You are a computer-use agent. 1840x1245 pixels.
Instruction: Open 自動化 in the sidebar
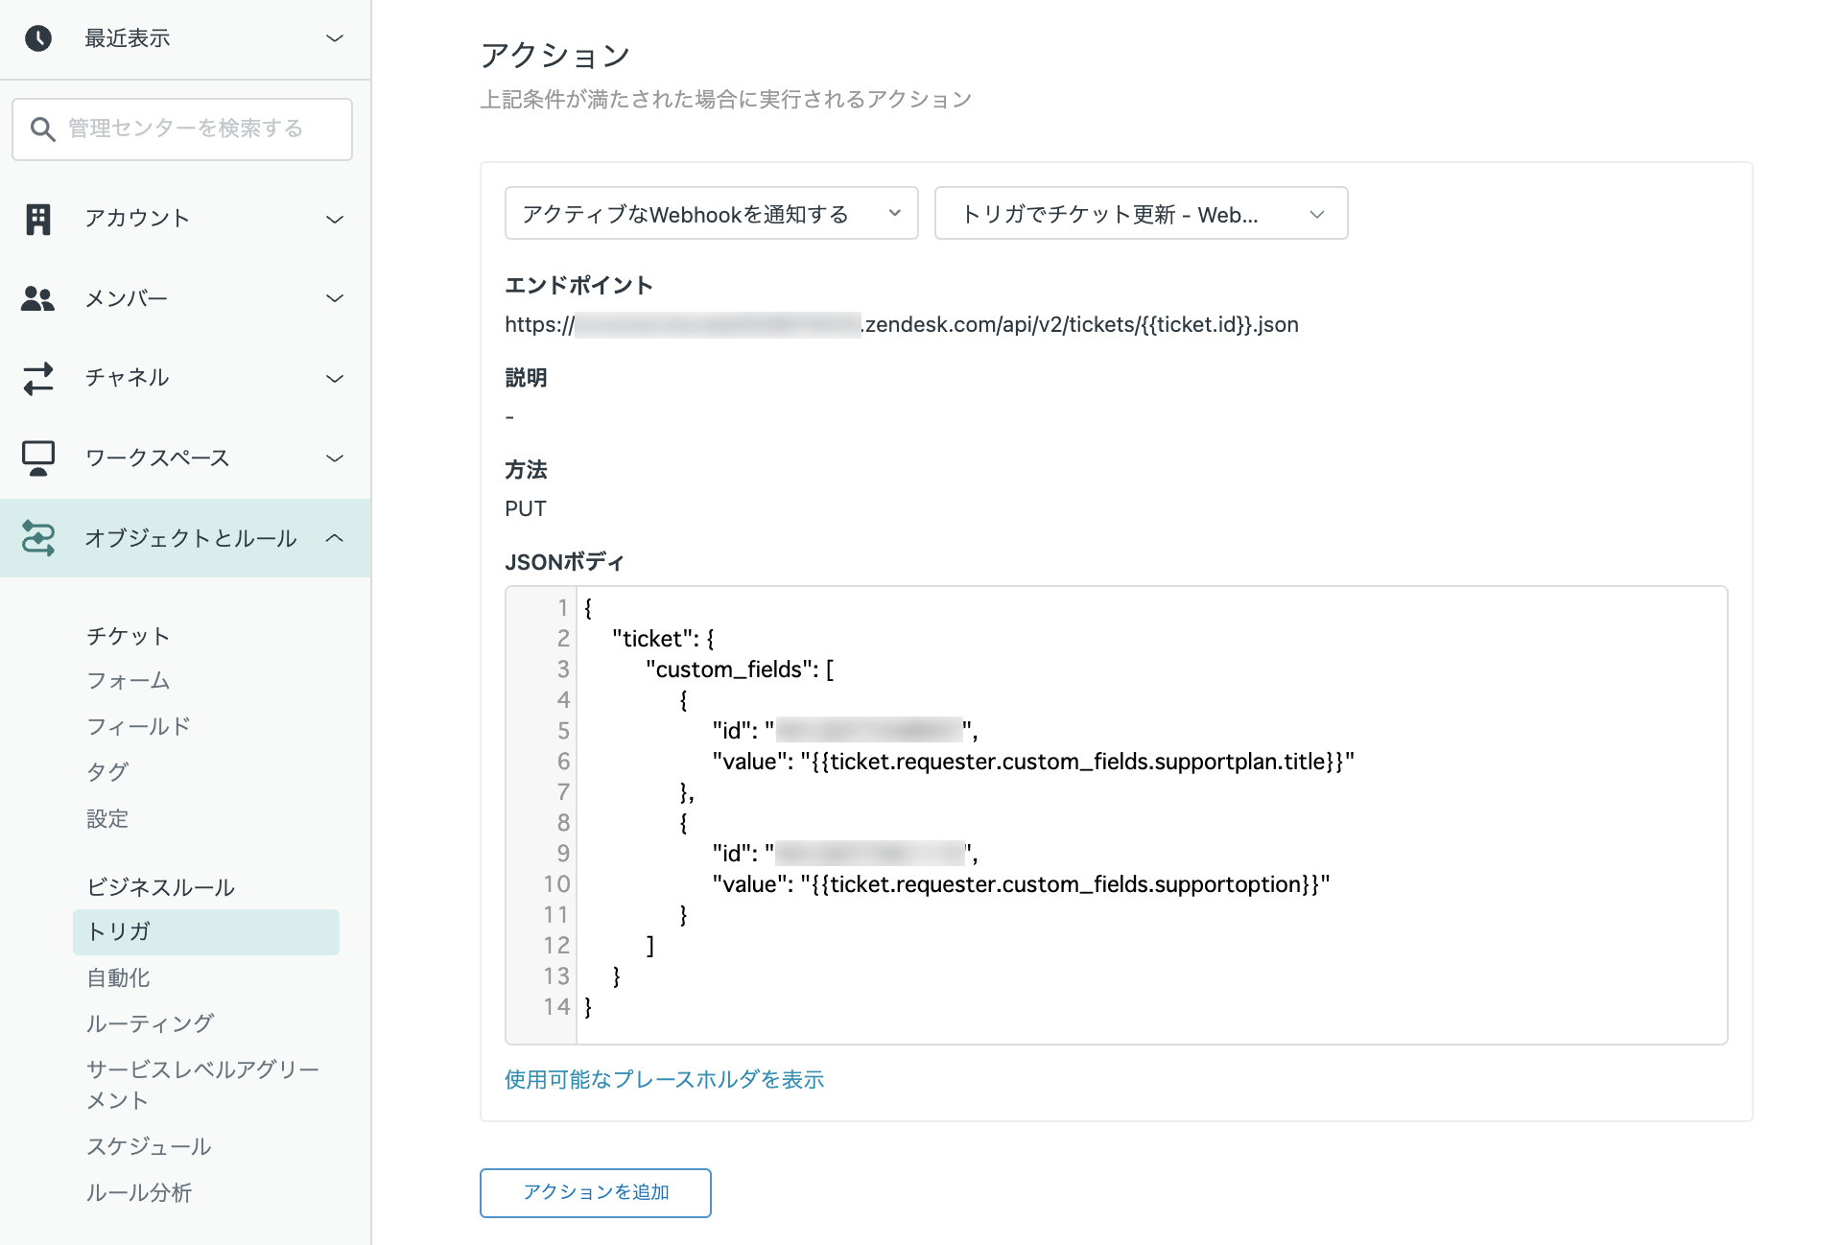(118, 977)
